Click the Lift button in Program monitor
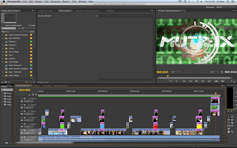 (216, 81)
